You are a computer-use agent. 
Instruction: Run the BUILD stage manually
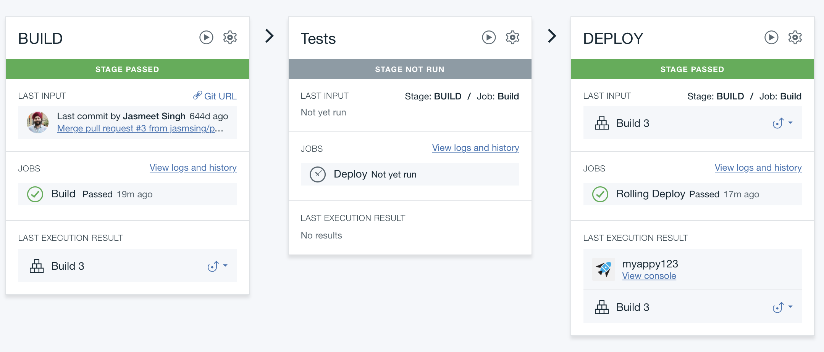(x=207, y=37)
